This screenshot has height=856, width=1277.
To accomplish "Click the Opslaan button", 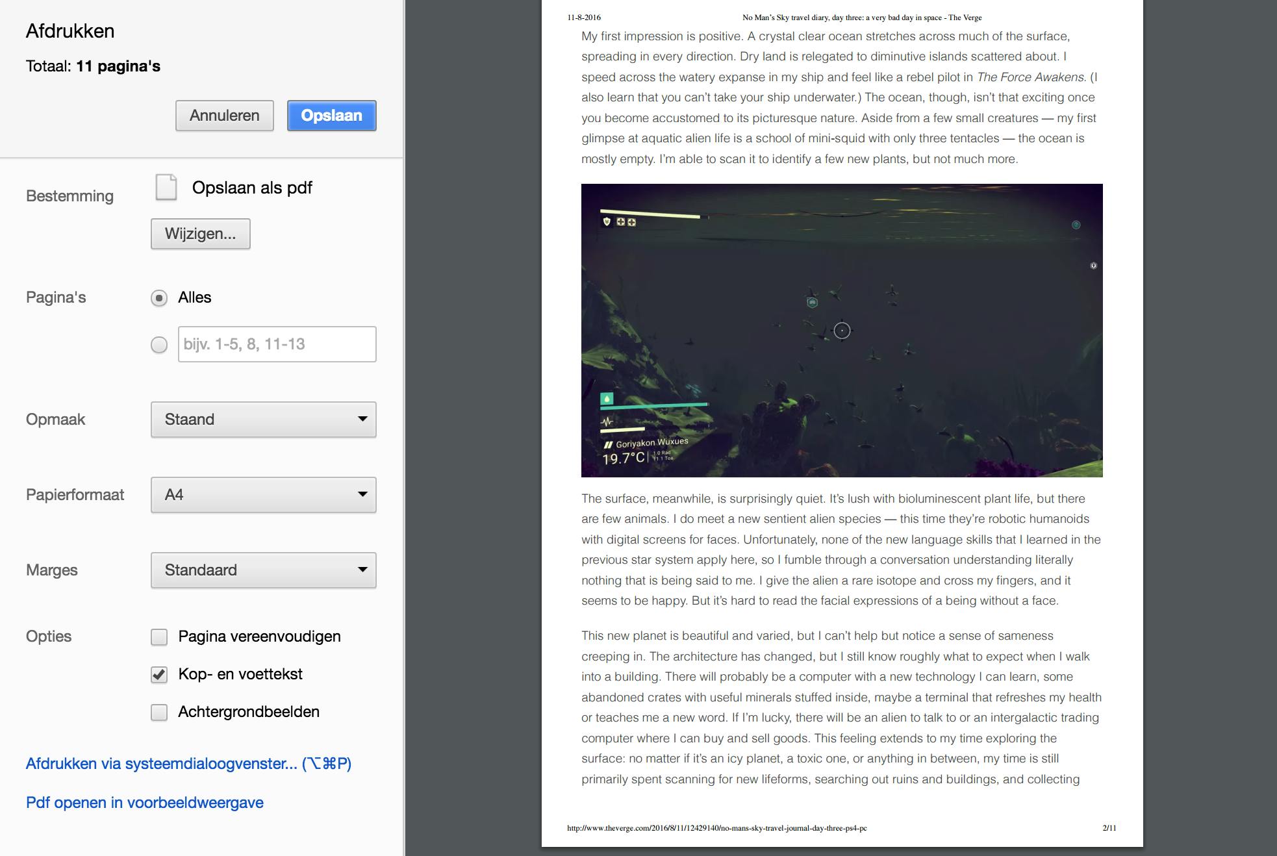I will click(331, 116).
